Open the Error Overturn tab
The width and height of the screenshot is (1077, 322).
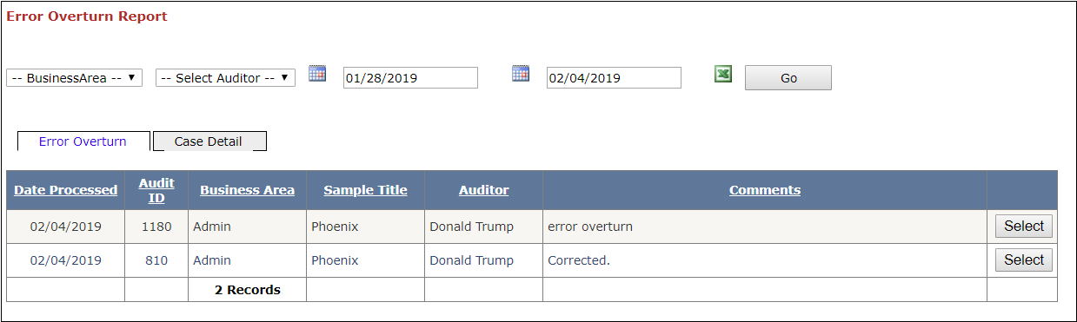tap(83, 141)
